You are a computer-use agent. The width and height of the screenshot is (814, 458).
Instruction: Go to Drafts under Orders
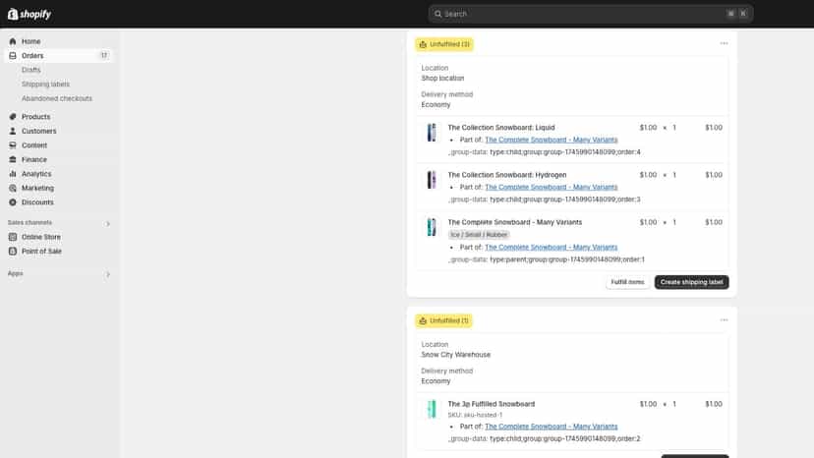pos(31,70)
